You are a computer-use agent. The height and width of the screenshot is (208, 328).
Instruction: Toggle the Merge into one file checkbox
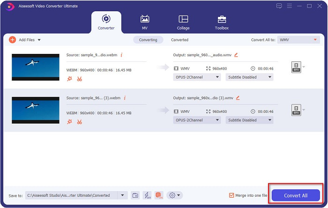click(231, 195)
